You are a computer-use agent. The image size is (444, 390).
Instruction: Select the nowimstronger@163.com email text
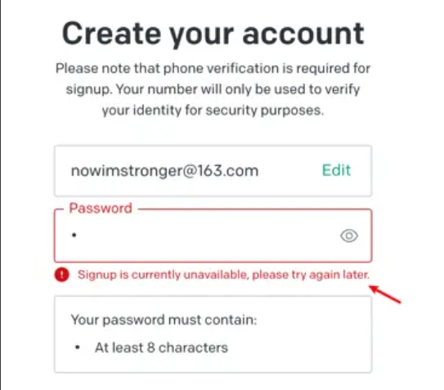pos(164,171)
